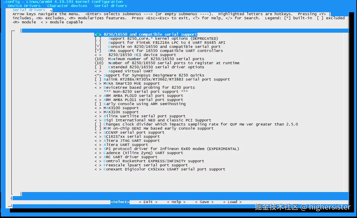Viewport: 357px width, 218px height.
Task: Toggle 8250/16550 PCI device support
Action: pos(135,55)
